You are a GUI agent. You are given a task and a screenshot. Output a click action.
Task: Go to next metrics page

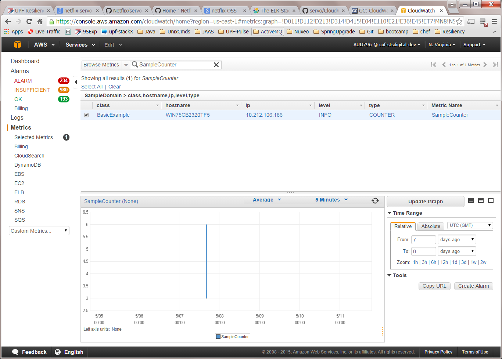click(485, 65)
